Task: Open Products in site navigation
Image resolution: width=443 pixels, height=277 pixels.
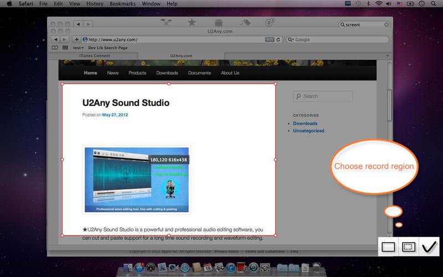Action: (137, 73)
